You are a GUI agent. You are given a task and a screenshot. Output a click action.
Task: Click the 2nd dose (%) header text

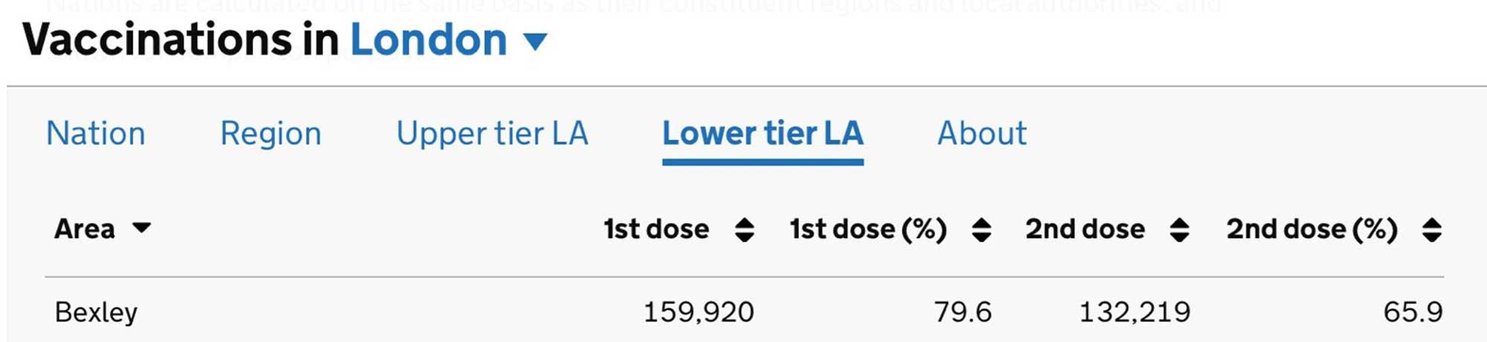point(1312,229)
